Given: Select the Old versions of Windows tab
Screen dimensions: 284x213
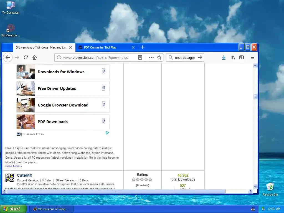Looking at the screenshot, I should [x=44, y=47].
